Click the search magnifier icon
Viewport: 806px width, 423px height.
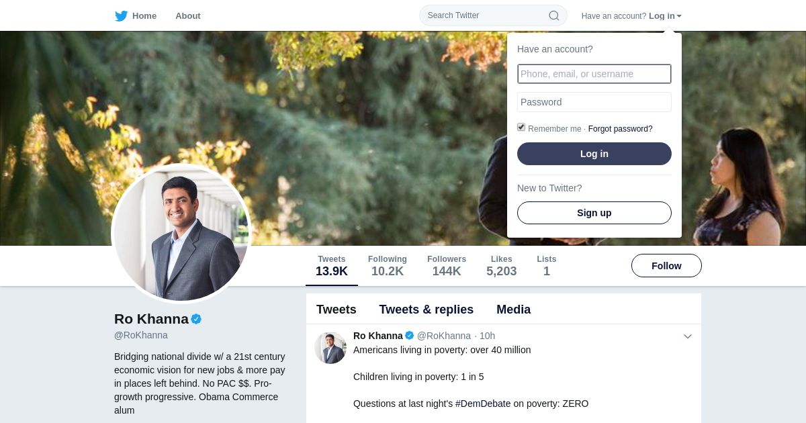tap(554, 15)
